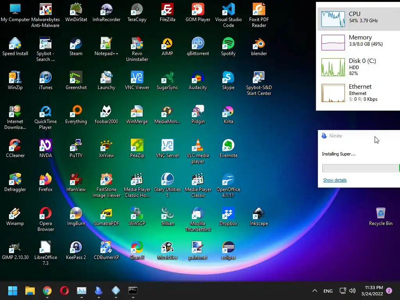Select the CPU performance graph entry
Viewport: 400px width, 300px height.
point(359,19)
